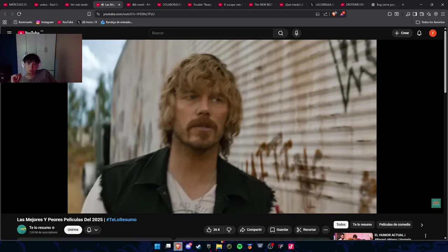Open the Instagram bookmark
The height and width of the screenshot is (252, 448).
[45, 22]
